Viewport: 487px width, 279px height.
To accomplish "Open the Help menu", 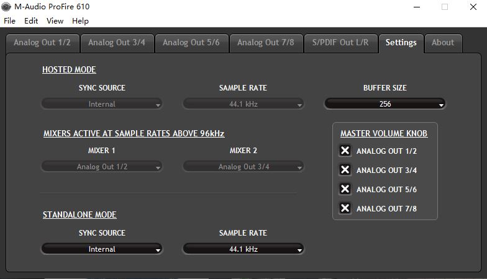I will point(81,21).
